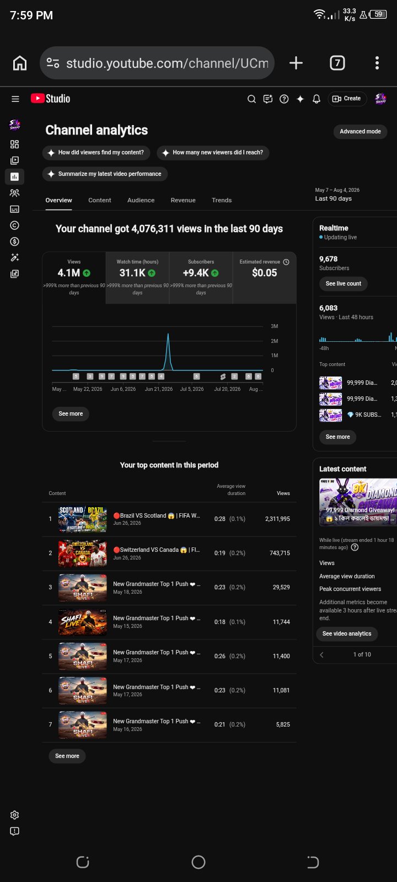397x882 pixels.
Task: Open the Help question-mark icon
Action: pos(284,99)
